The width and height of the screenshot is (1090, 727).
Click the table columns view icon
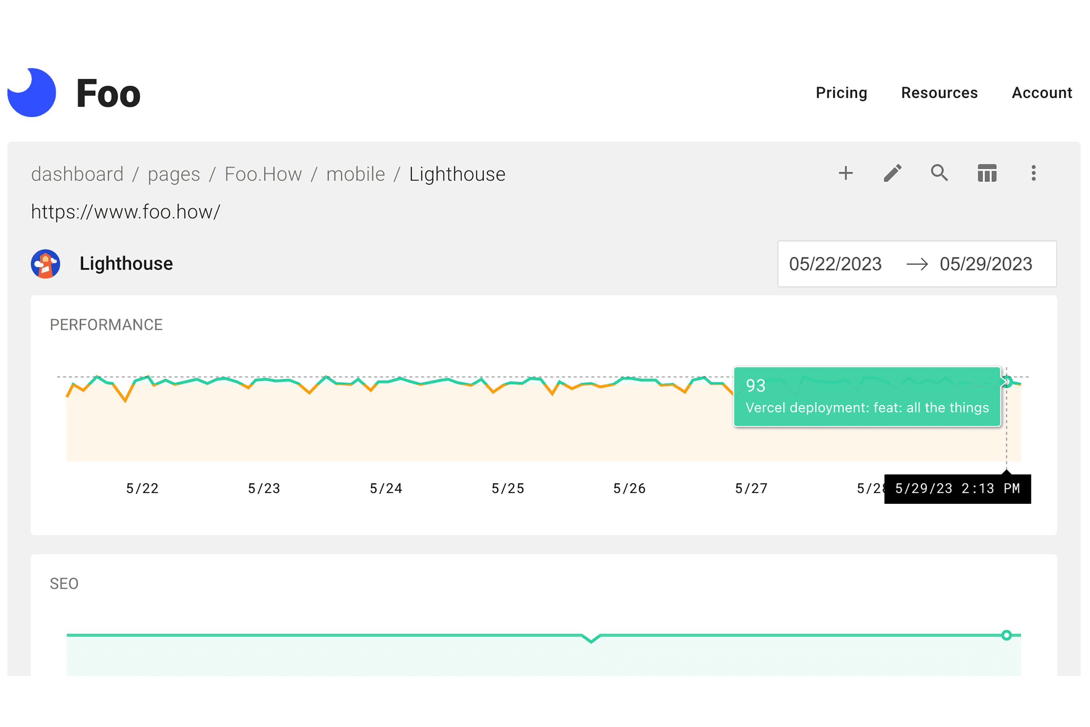coord(987,173)
